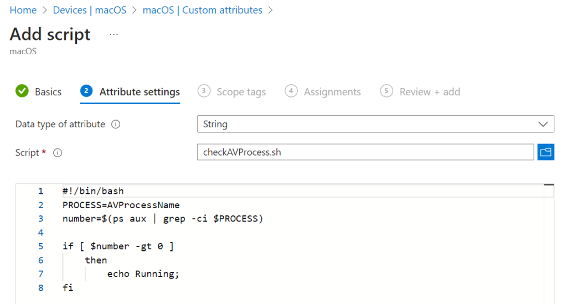Click the checkAVProcess.sh script input field
Screen dimensions: 567x304
pos(365,152)
